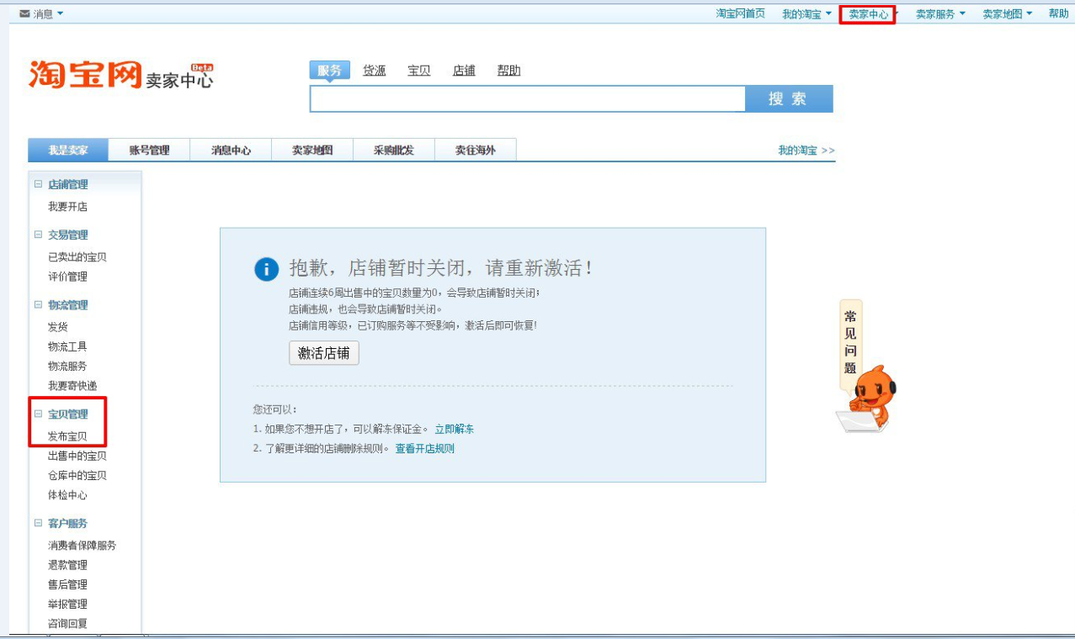Expand the 卖家地图 dropdown in top bar
The image size is (1075, 639).
tap(1007, 14)
